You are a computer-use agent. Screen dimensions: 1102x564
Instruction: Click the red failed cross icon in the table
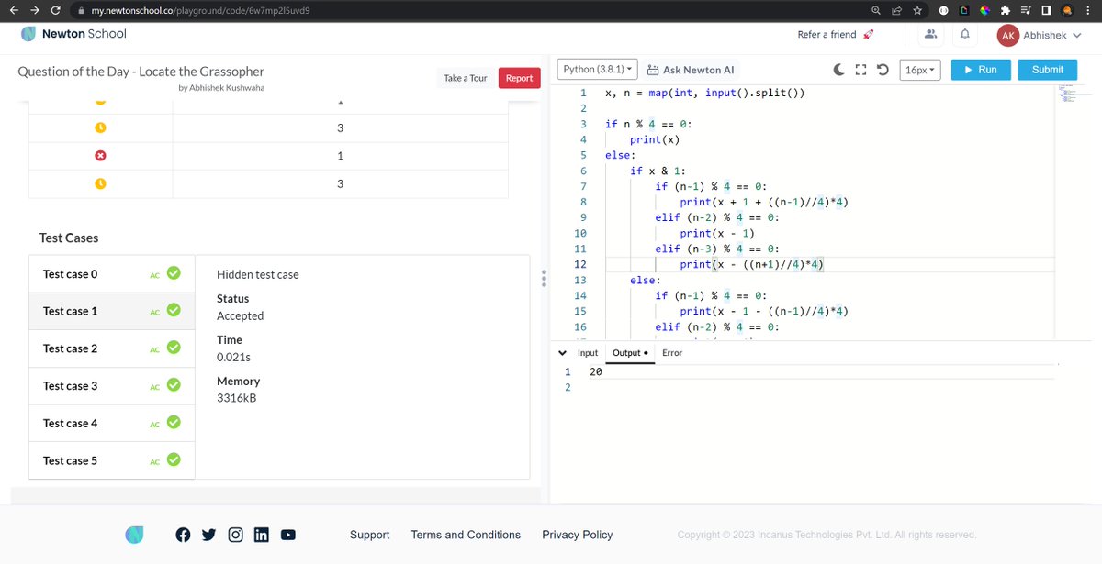(x=101, y=156)
